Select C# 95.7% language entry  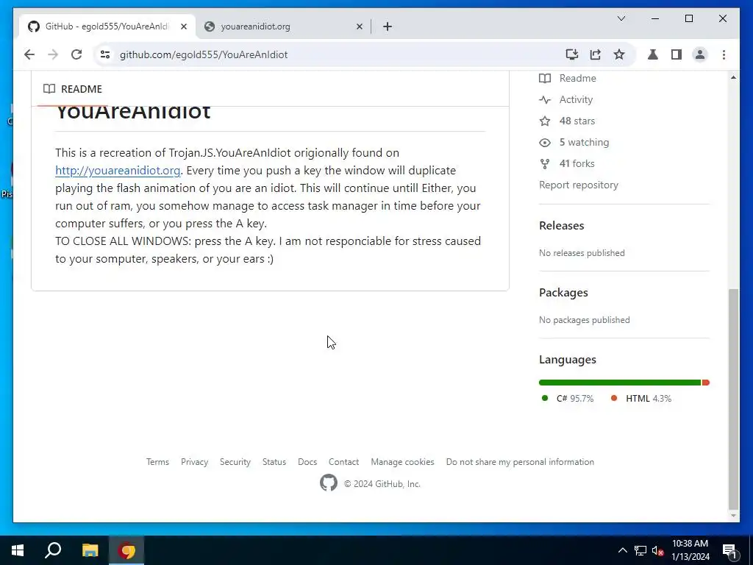pos(568,398)
